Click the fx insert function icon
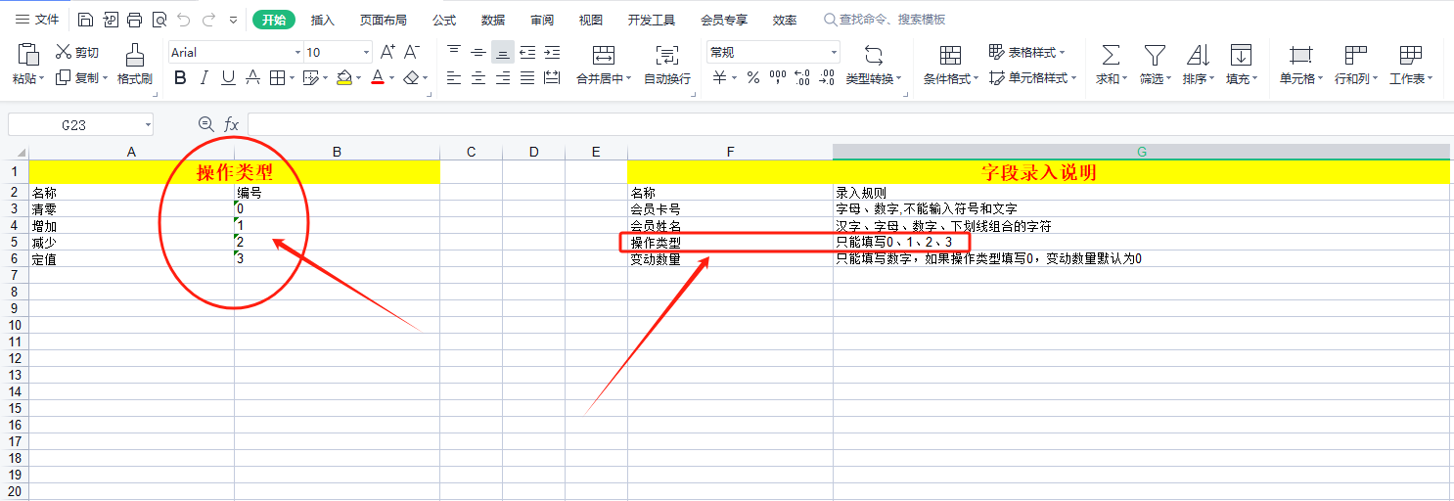This screenshot has height=501, width=1454. click(x=232, y=124)
